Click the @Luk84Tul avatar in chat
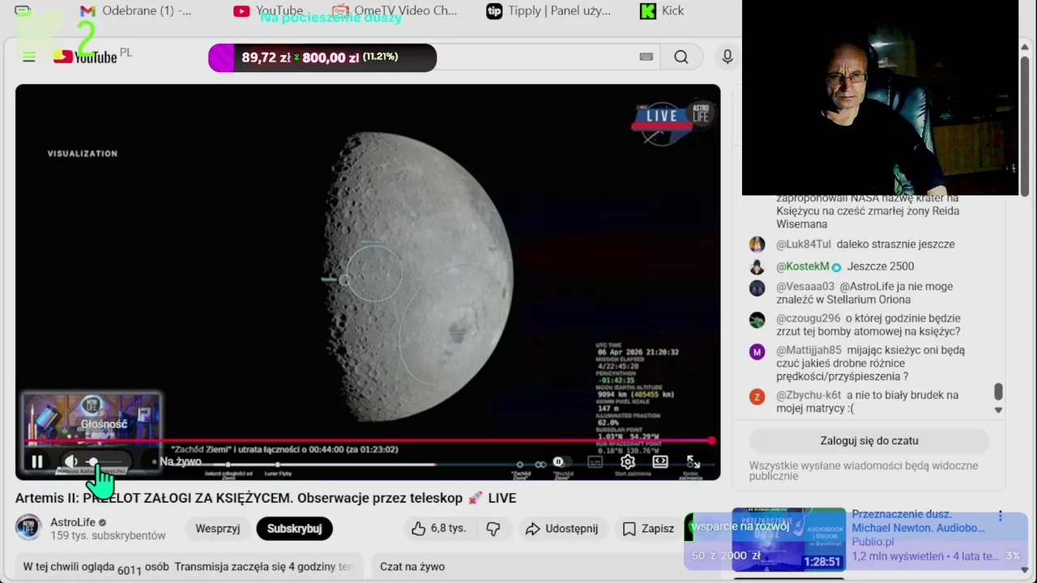The image size is (1037, 583). tap(757, 245)
